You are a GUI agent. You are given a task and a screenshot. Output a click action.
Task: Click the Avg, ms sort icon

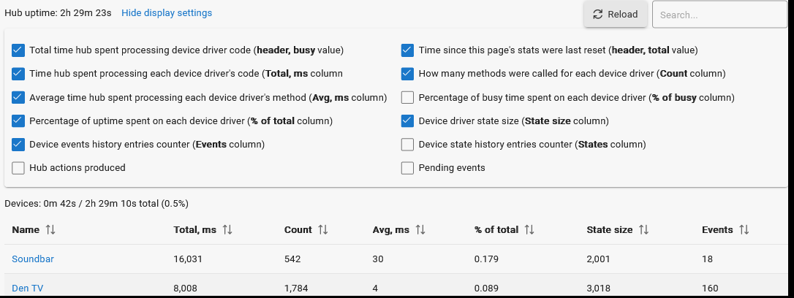420,230
